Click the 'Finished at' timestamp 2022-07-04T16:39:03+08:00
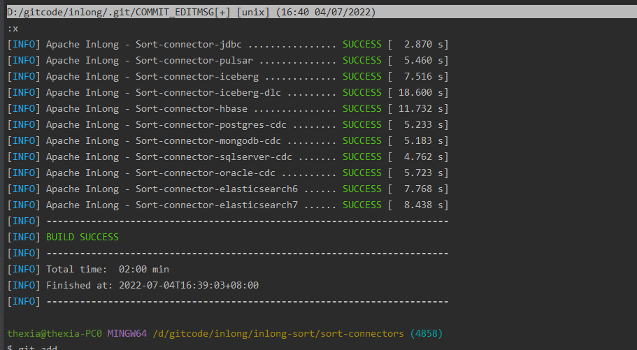This screenshot has width=637, height=350. [x=189, y=286]
